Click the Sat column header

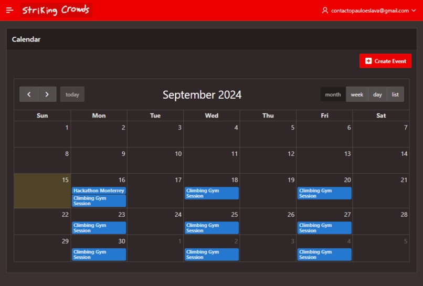click(381, 115)
